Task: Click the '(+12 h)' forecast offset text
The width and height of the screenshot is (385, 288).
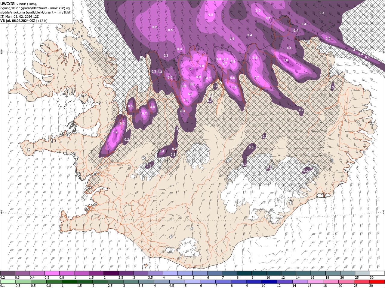Action: pos(42,21)
